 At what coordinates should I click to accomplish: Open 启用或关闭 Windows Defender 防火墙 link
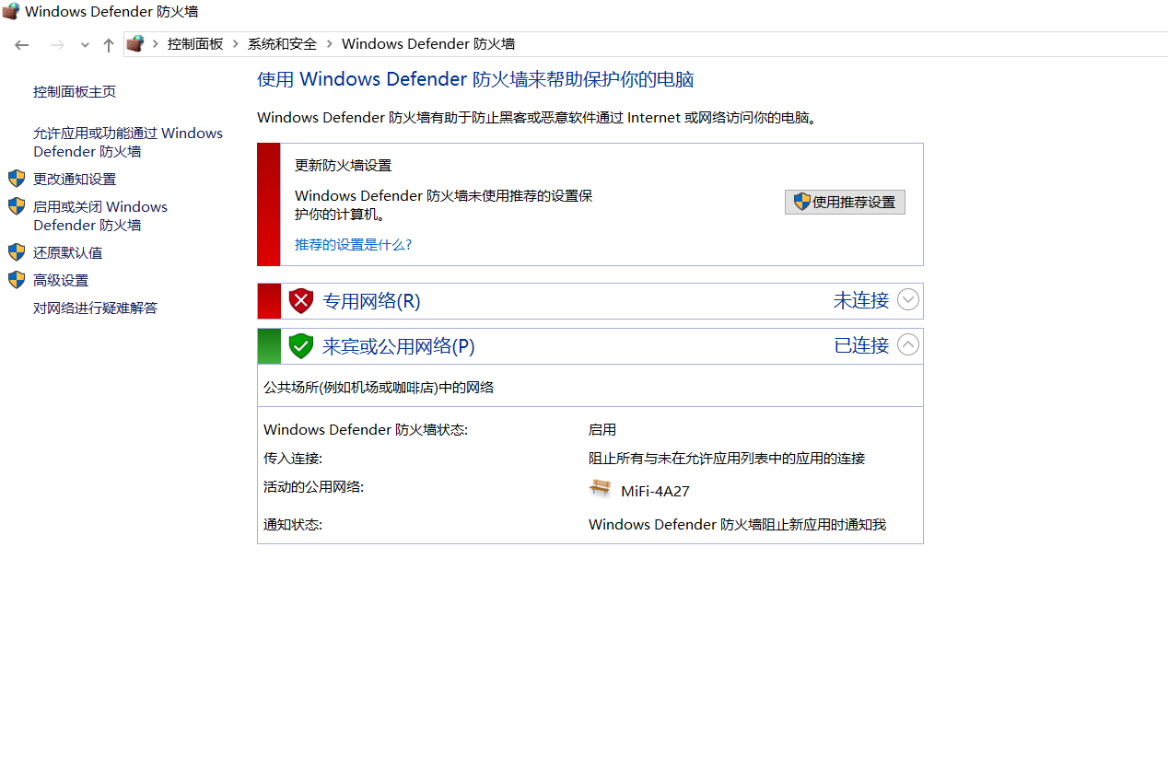pos(100,216)
